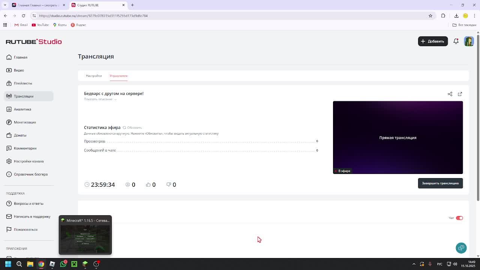The width and height of the screenshot is (480, 270).
Task: Open the browser downloads panel
Action: coord(456,16)
